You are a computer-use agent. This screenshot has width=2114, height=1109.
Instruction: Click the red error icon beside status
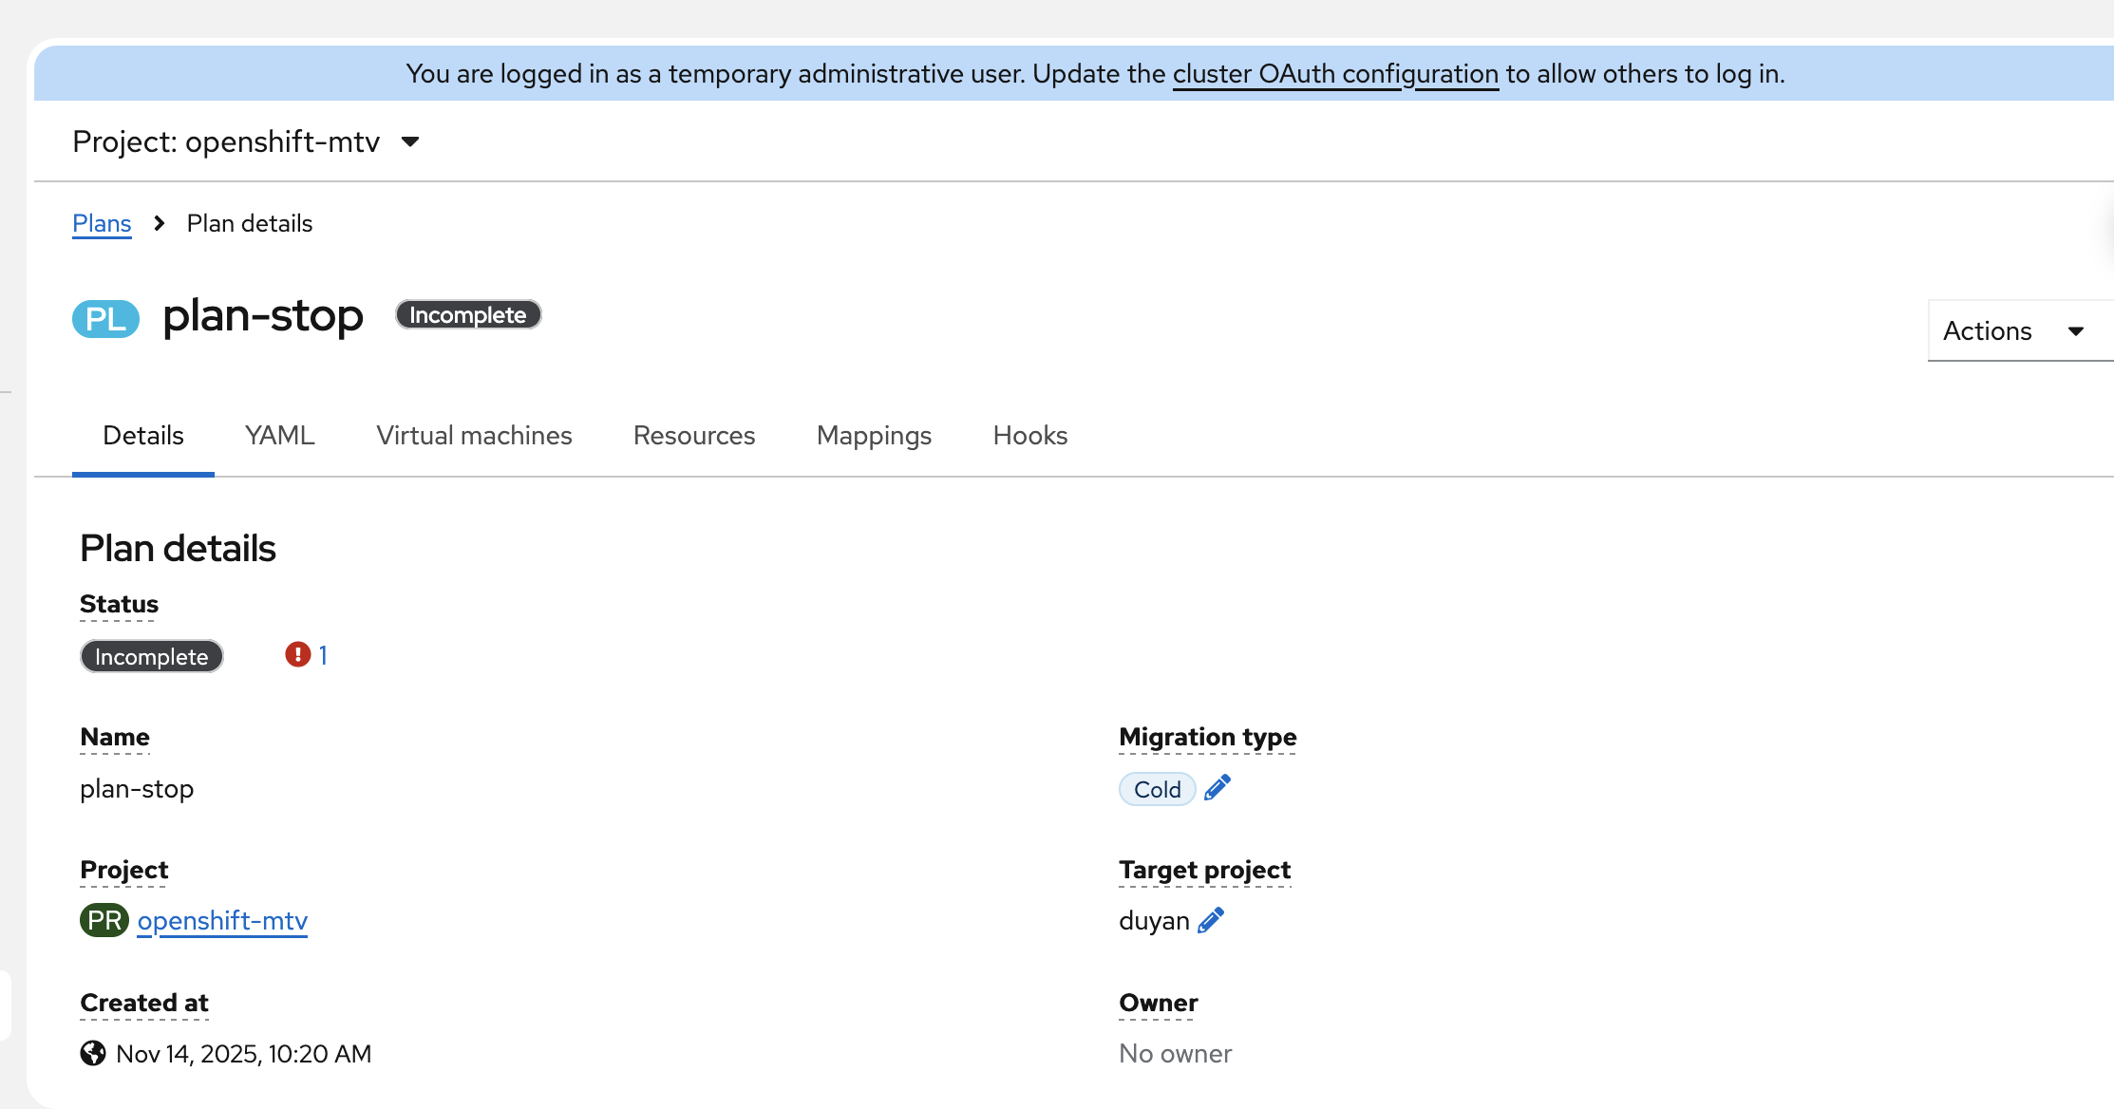[297, 655]
